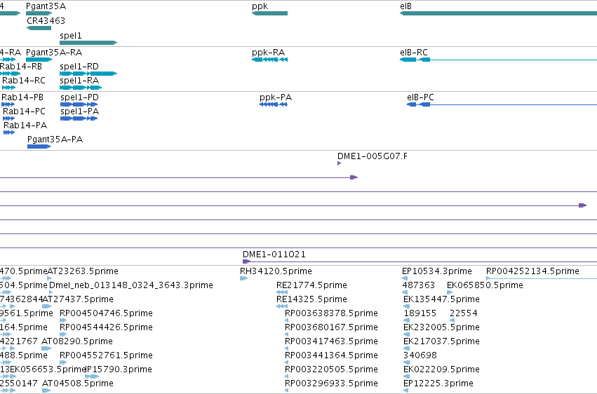Click the spel1-RA transcript
Viewport: 597px width, 394px height.
pyautogui.click(x=81, y=88)
